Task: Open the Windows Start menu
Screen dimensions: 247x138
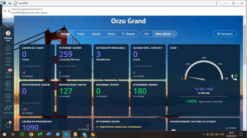Action: click(4, 134)
